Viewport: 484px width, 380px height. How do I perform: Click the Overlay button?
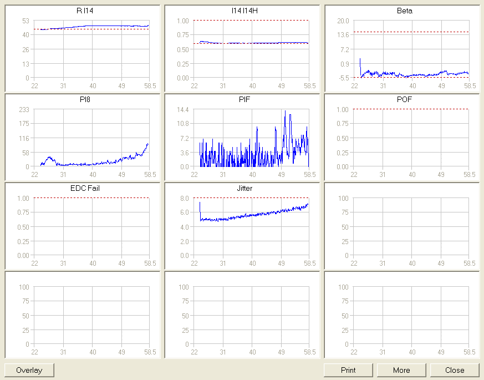(x=29, y=370)
